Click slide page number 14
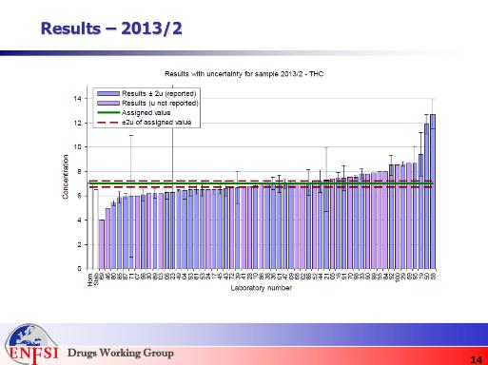 [476, 359]
